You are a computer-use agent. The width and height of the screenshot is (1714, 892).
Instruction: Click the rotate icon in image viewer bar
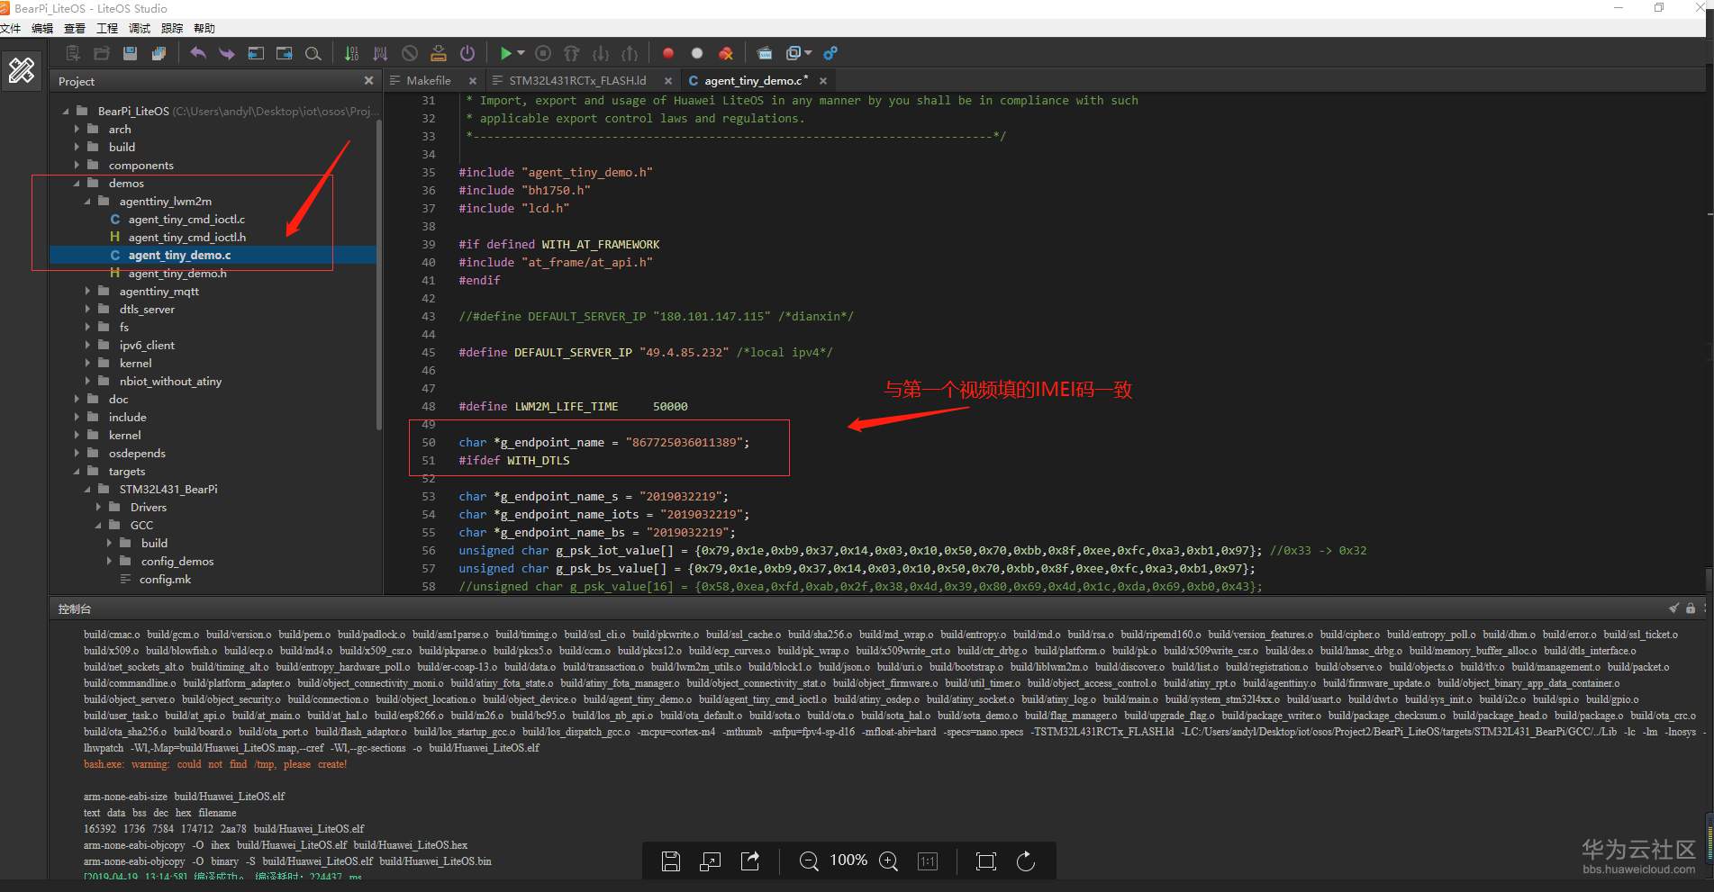pyautogui.click(x=1025, y=861)
